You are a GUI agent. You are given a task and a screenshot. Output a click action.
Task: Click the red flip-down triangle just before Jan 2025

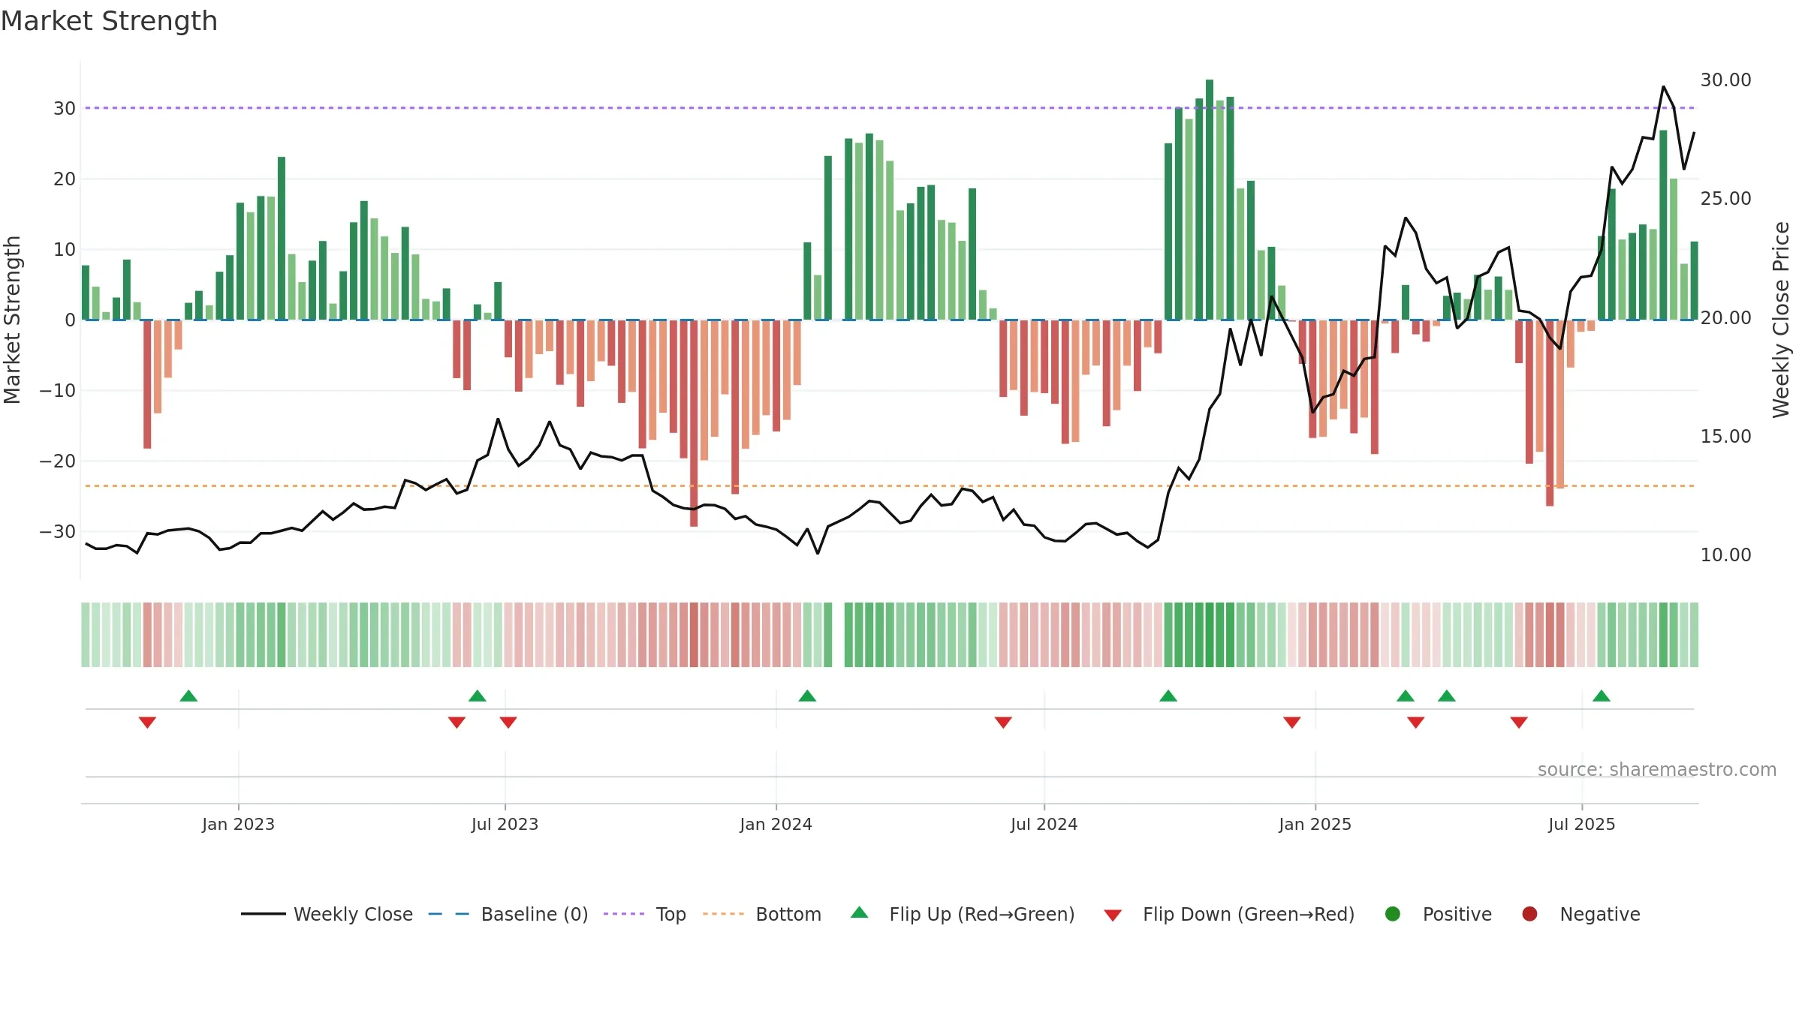1292,722
